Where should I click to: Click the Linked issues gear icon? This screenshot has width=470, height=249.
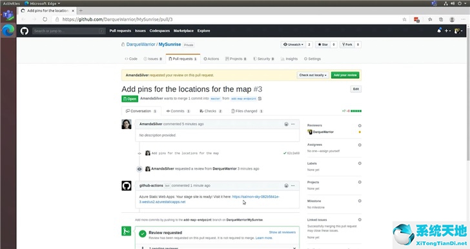click(x=360, y=220)
